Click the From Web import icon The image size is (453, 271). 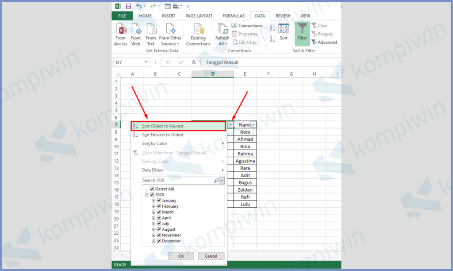pyautogui.click(x=136, y=34)
